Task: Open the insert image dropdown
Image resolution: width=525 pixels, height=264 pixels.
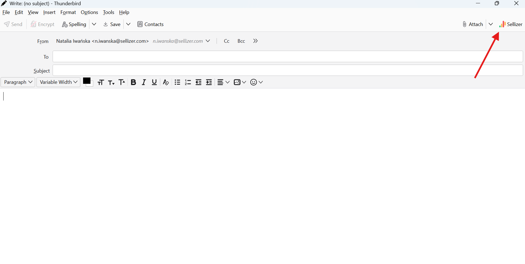Action: point(240,82)
